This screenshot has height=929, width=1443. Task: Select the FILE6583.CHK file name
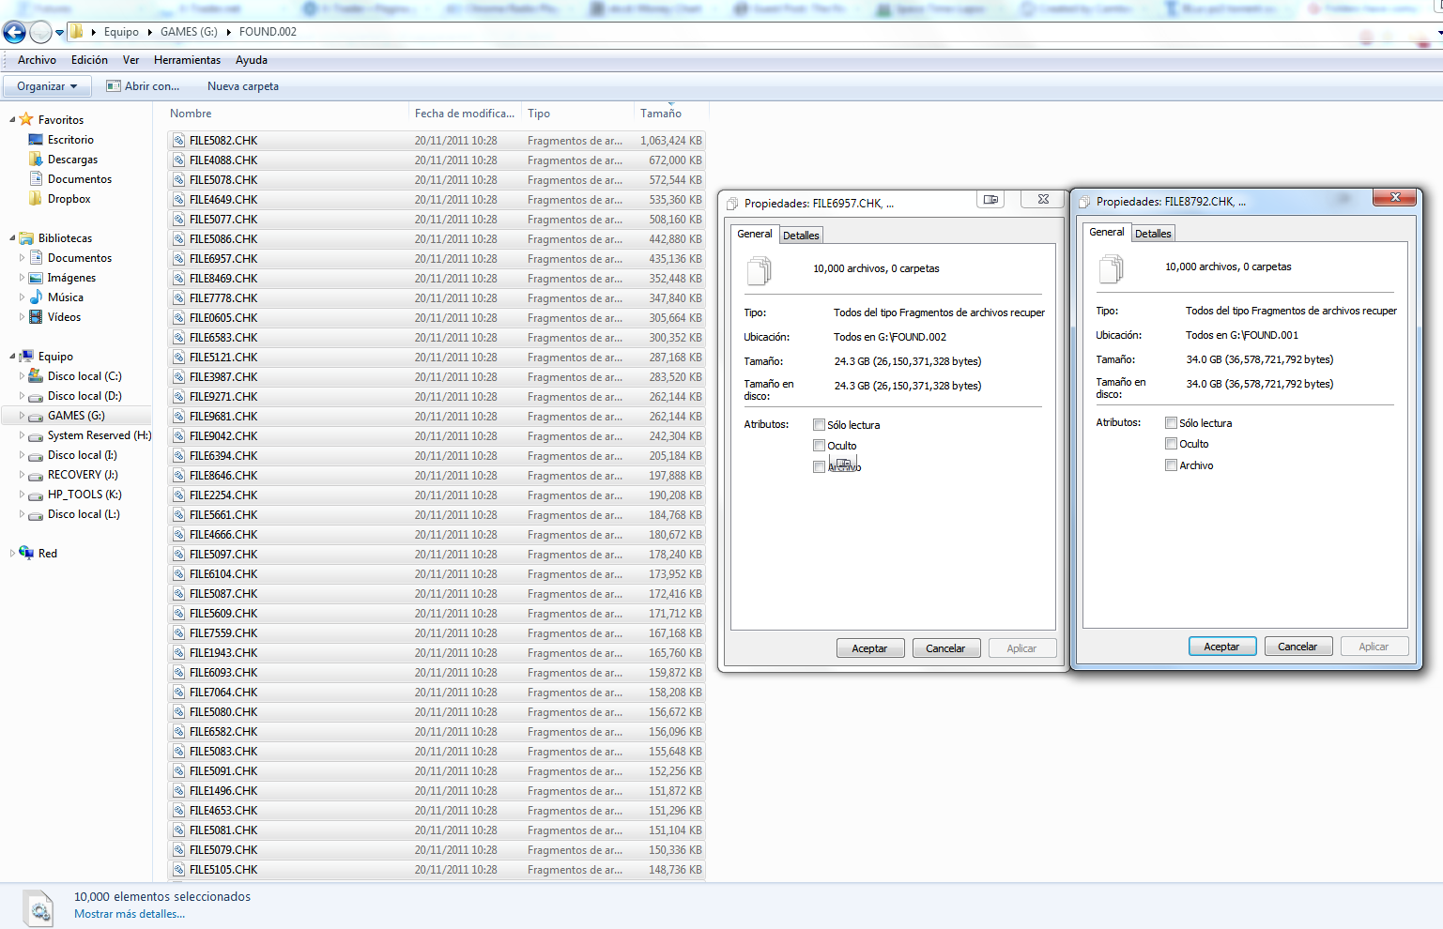pos(223,337)
